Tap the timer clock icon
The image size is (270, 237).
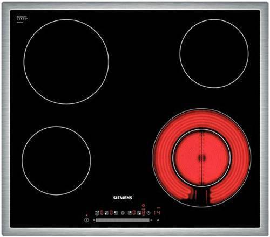pyautogui.click(x=148, y=213)
